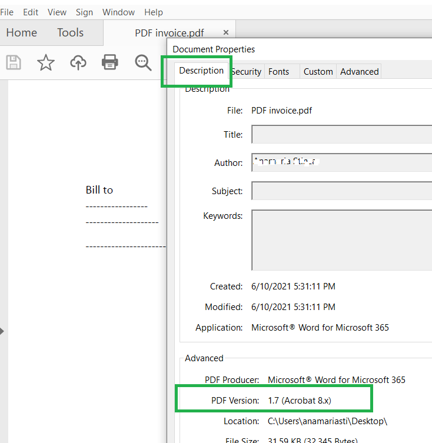Switch to the Home tab
Screen dimensions: 432x443
tap(21, 32)
